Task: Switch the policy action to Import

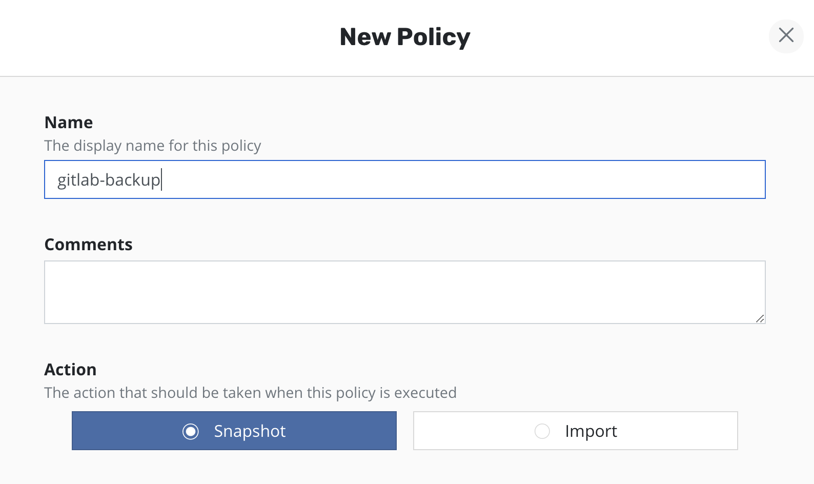Action: click(x=575, y=431)
